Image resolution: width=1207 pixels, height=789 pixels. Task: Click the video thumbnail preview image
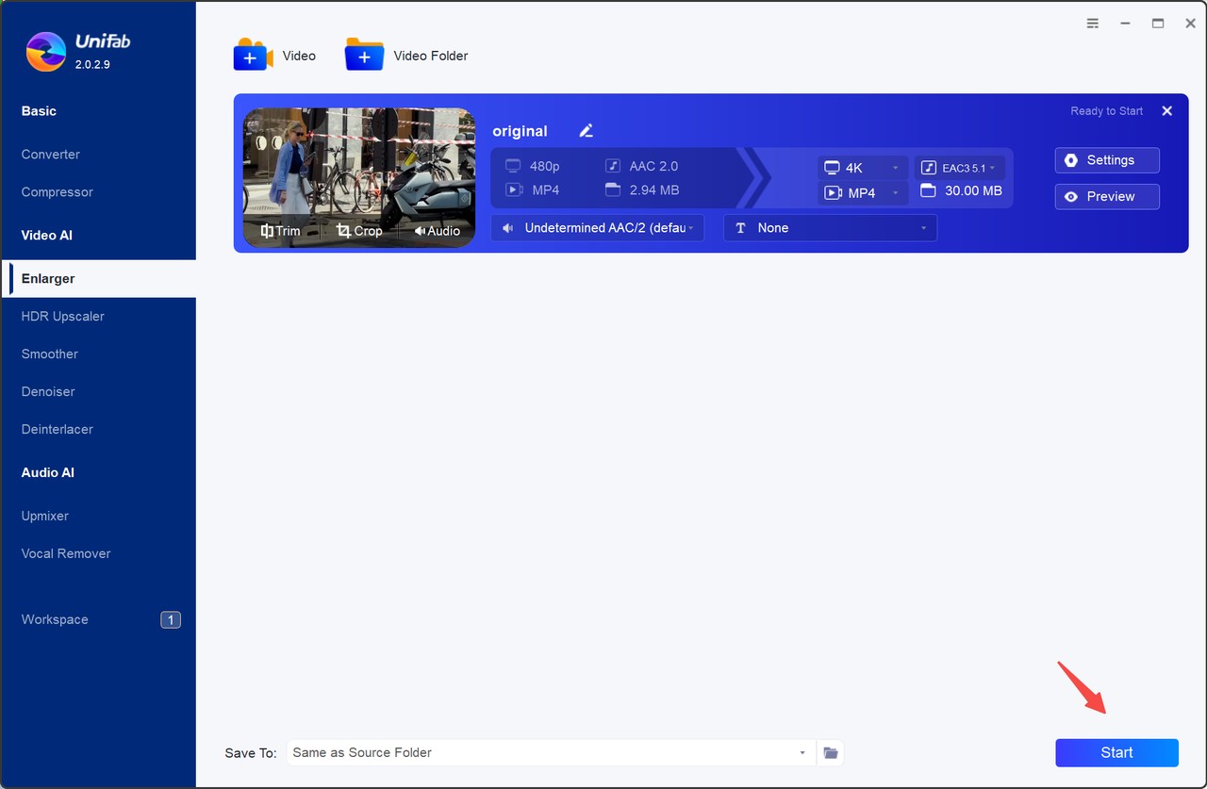tap(358, 165)
